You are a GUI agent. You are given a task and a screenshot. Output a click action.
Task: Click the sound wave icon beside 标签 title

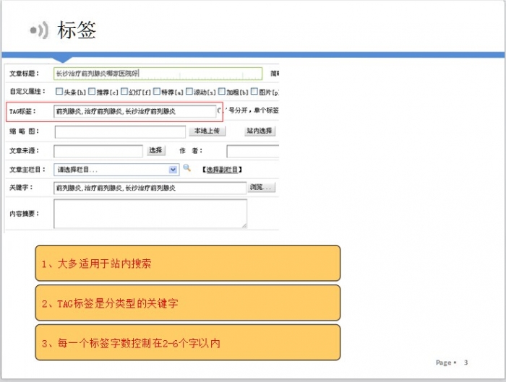pos(39,30)
